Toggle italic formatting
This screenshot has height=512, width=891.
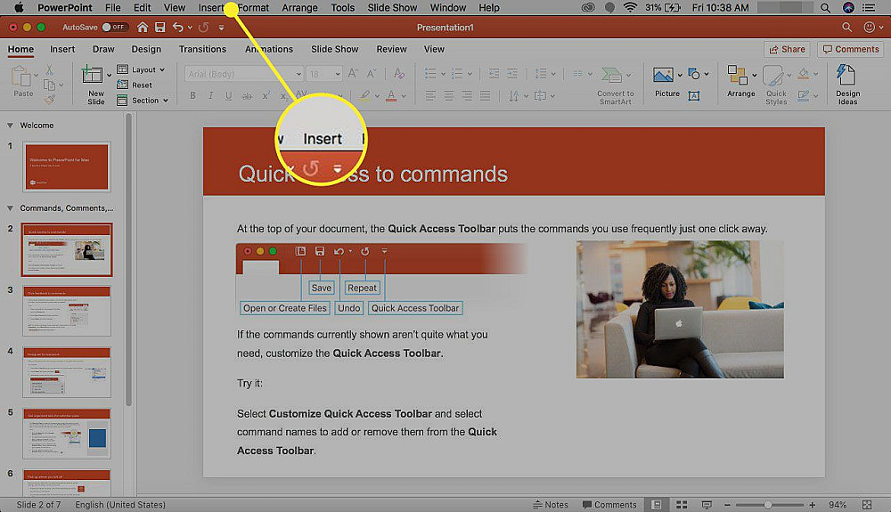210,96
